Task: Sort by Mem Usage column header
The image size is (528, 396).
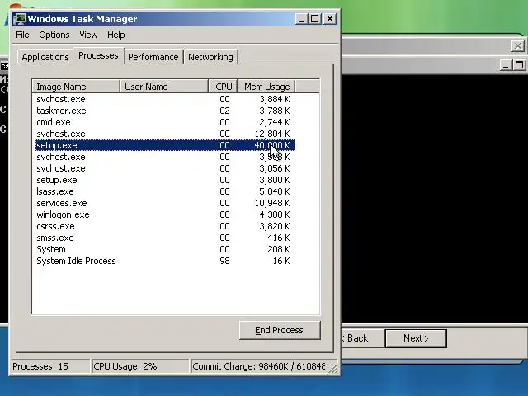Action: 266,87
